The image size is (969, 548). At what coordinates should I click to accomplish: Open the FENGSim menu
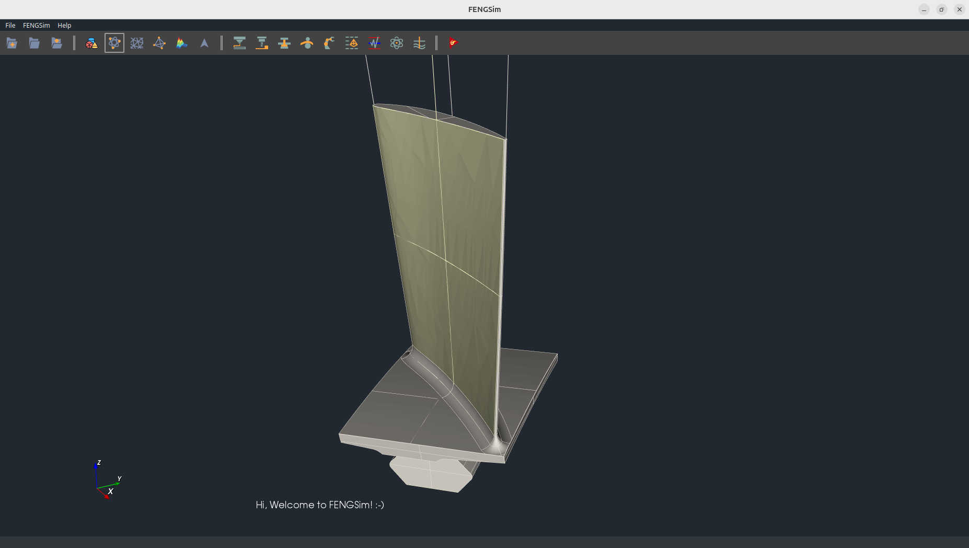click(x=36, y=25)
